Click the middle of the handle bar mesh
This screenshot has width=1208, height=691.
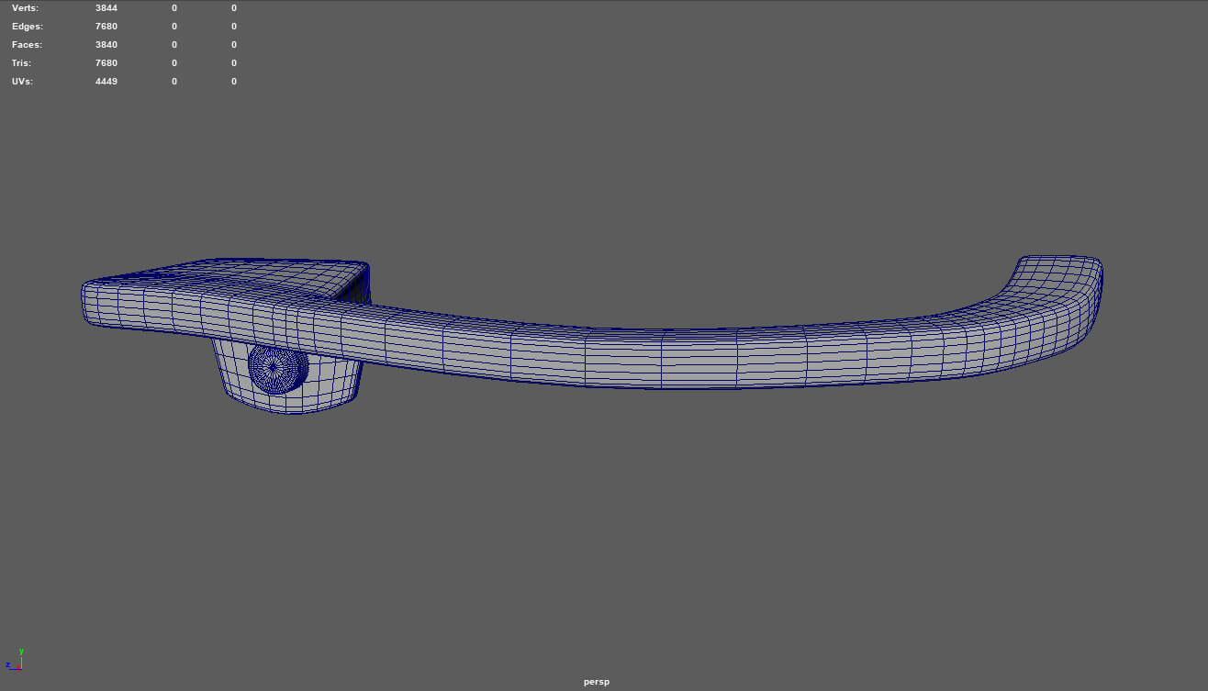point(661,356)
